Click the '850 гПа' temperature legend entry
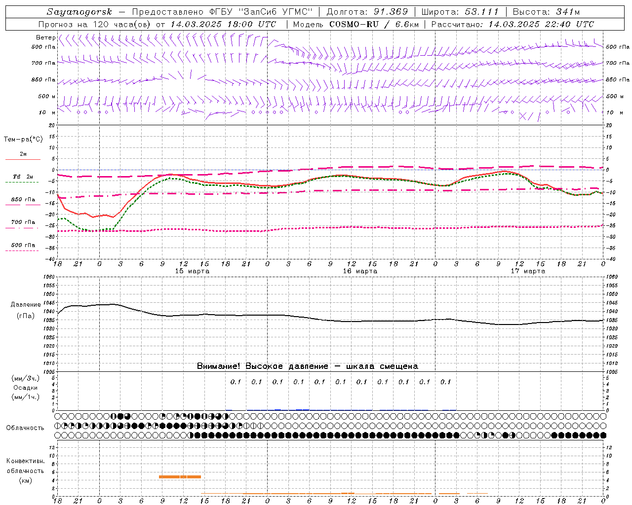Viewport: 632px width, 505px height. (23, 200)
